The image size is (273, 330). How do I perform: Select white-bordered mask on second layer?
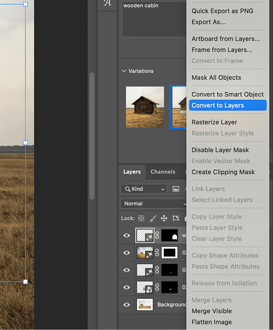170,253
